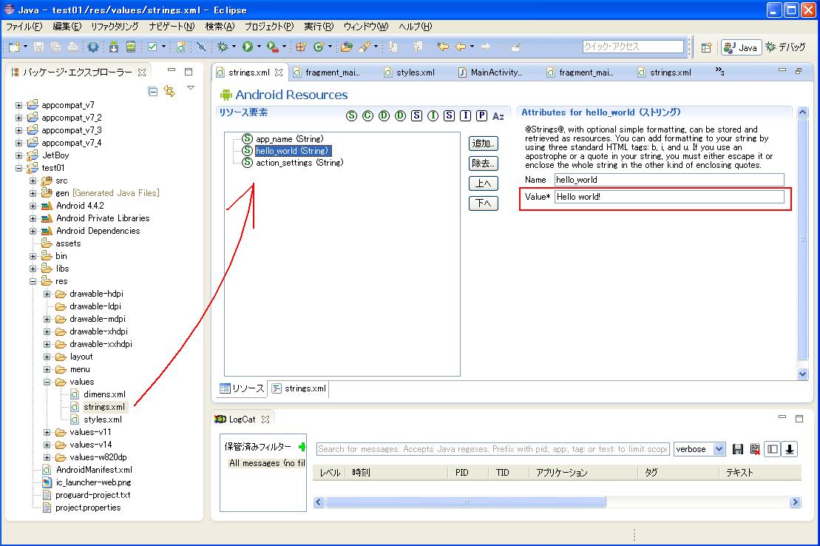The image size is (820, 546).
Task: Click the green C filter icon
Action: tap(367, 115)
